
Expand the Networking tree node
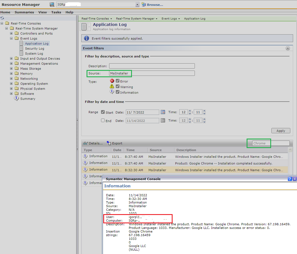(11, 78)
